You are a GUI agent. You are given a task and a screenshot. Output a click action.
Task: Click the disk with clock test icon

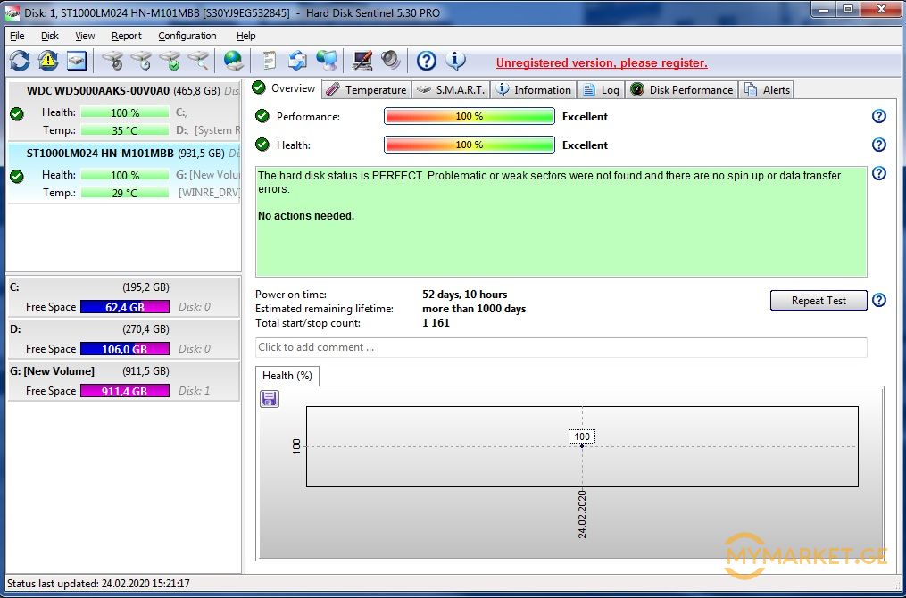pos(142,60)
